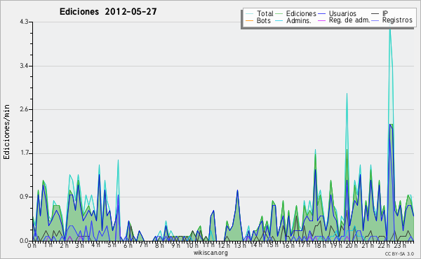Viewport: 421px width, 259px height.
Task: Open the wikiscan.org credit text
Action: (x=210, y=253)
